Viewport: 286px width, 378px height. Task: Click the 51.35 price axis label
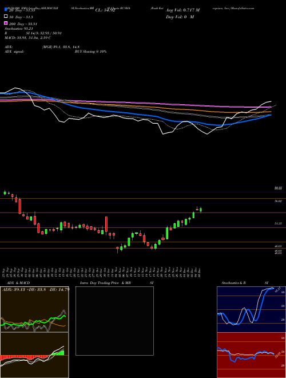coord(279,224)
